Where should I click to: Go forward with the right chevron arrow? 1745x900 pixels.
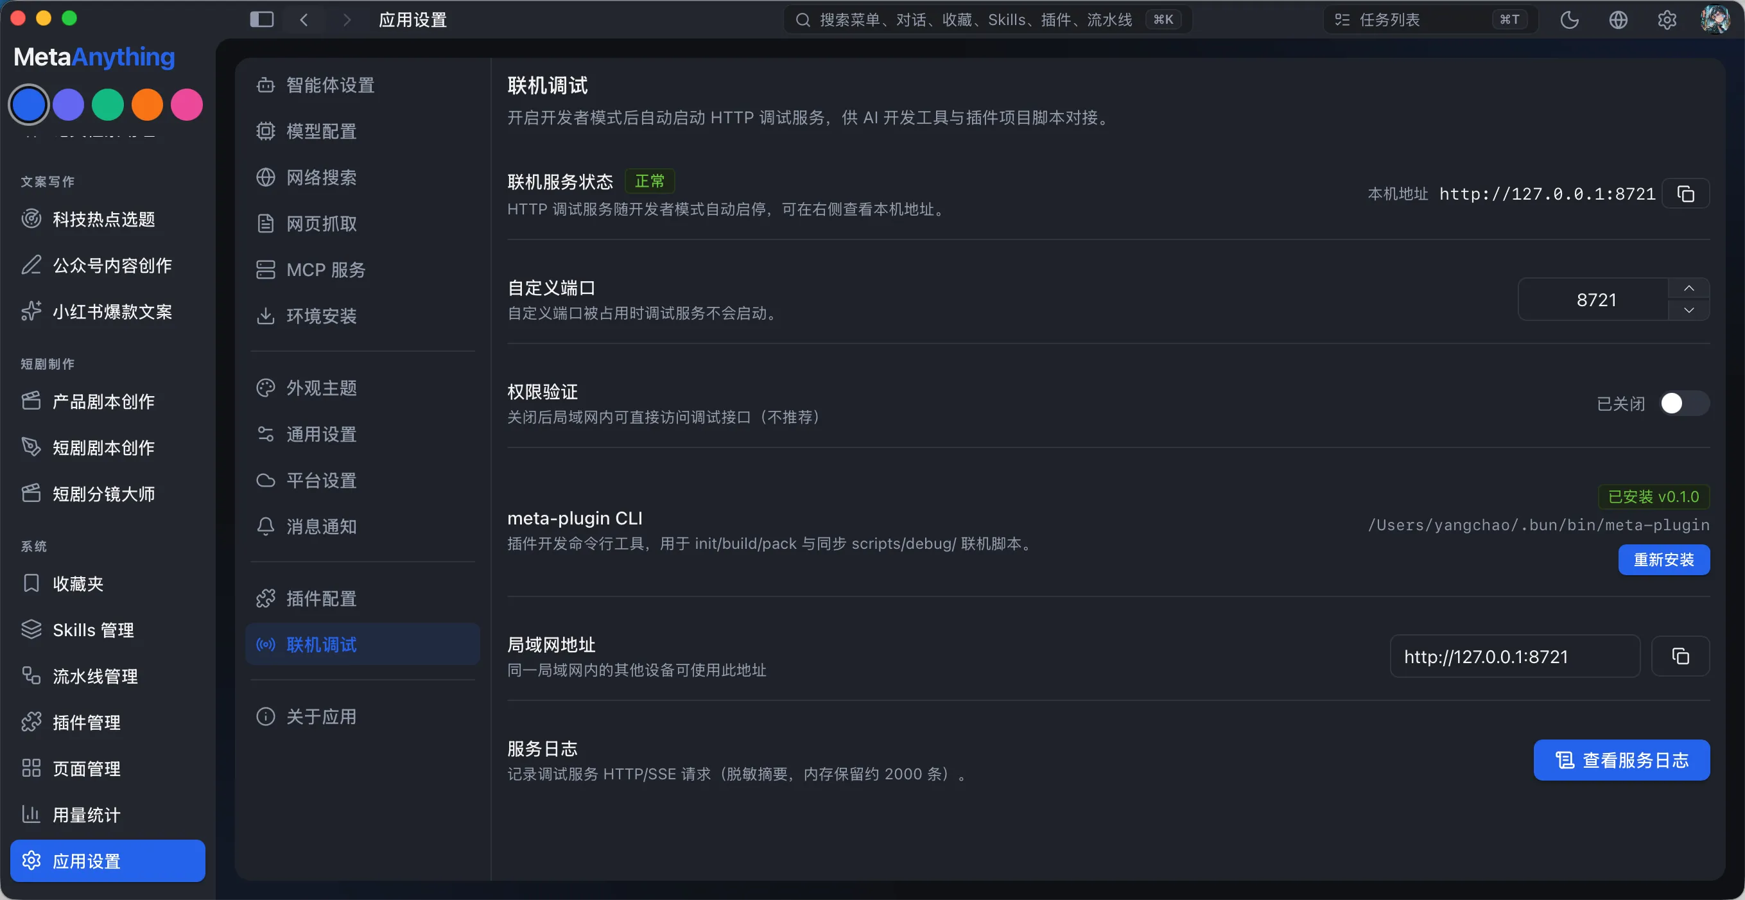pyautogui.click(x=347, y=20)
